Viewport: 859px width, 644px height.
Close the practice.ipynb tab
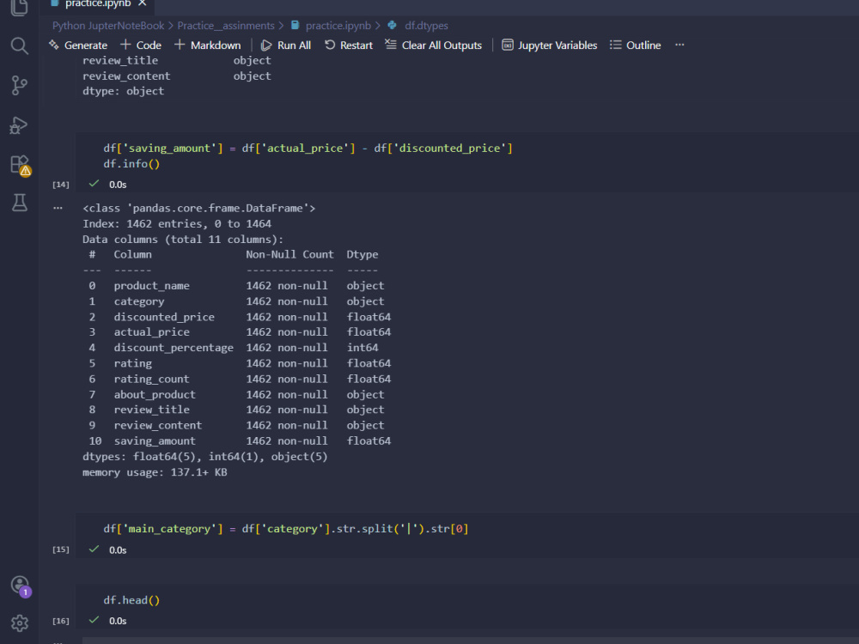143,3
